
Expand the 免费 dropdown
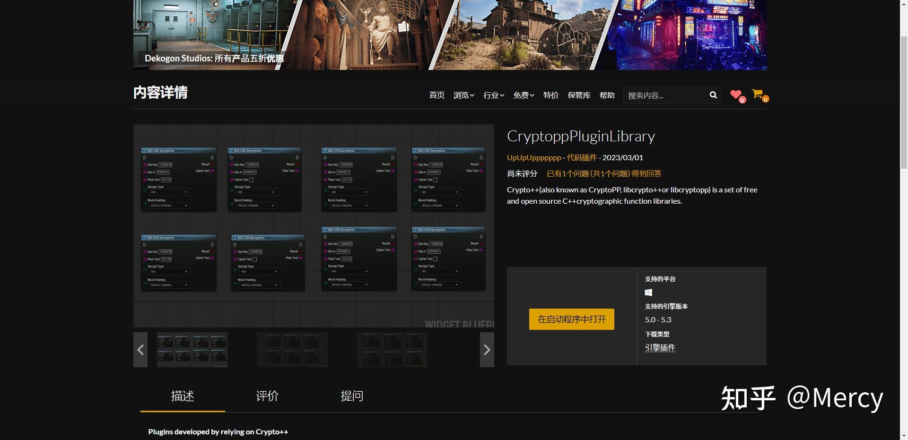(x=523, y=95)
